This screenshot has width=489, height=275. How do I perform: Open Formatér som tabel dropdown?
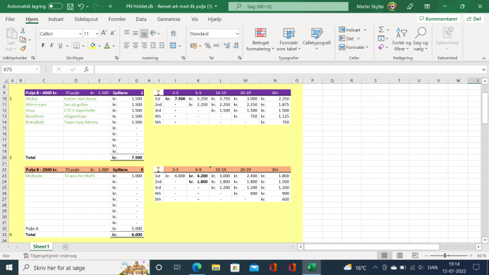tap(289, 40)
